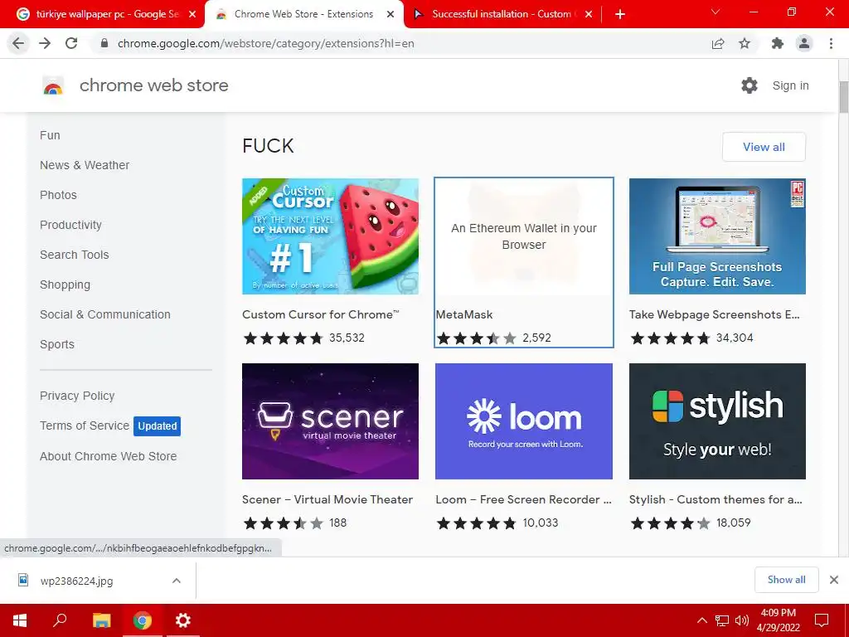Open the Terms of Service link
849x637 pixels.
85,425
